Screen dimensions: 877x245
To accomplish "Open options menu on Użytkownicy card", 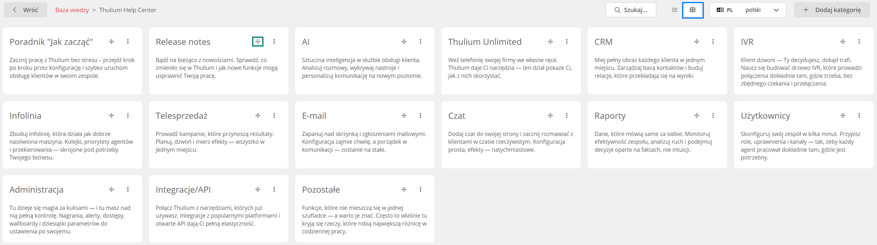I will click(859, 115).
